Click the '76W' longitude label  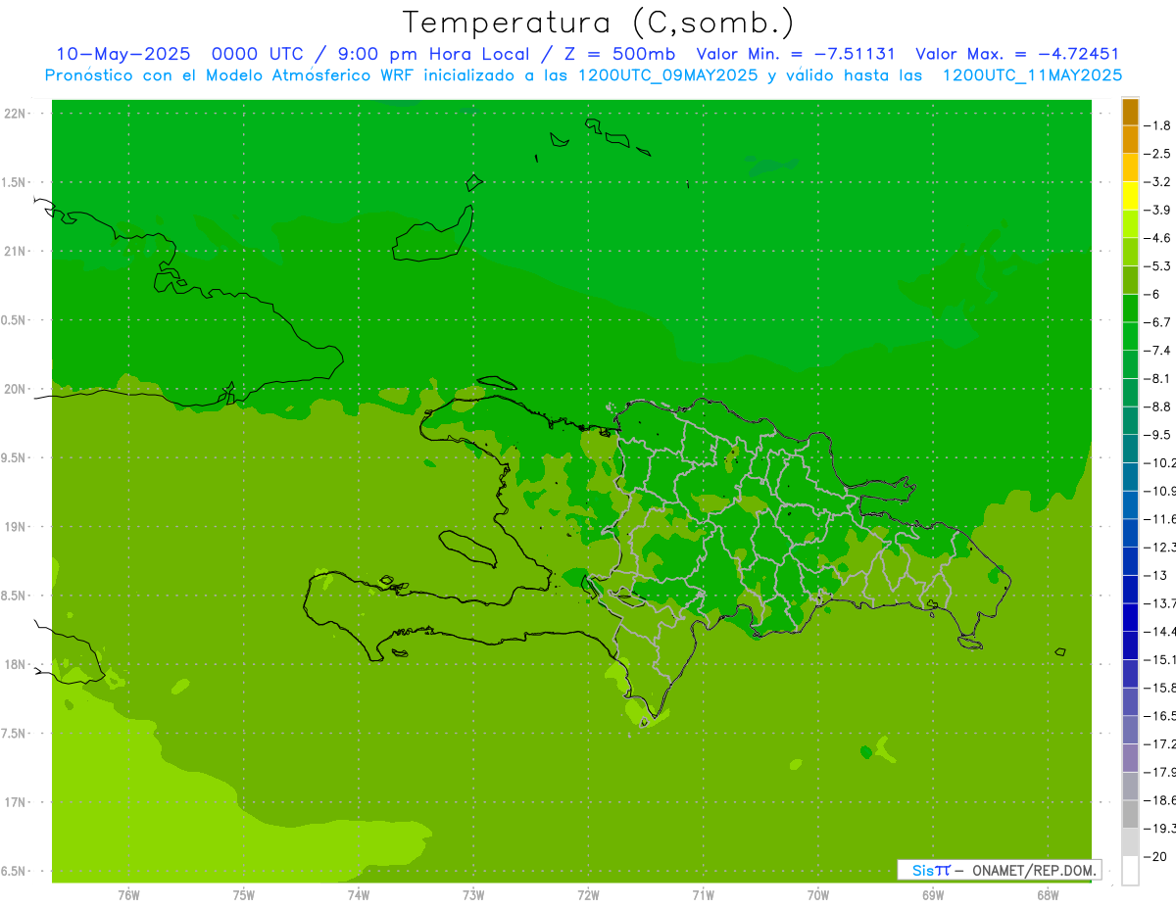coord(128,895)
